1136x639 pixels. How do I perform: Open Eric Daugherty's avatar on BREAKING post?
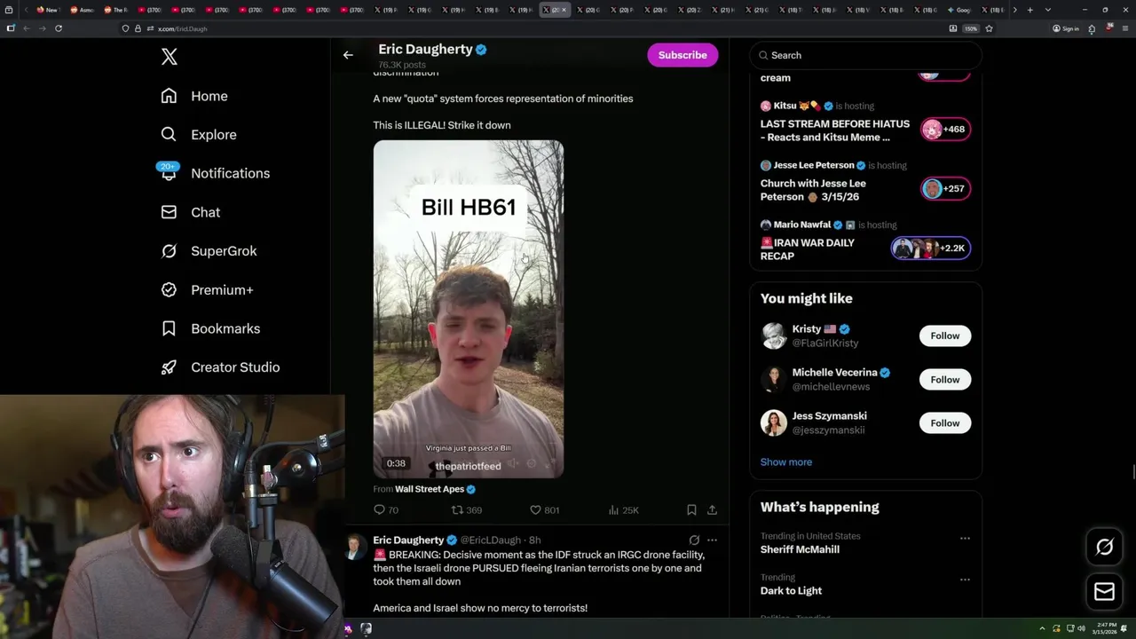click(354, 547)
